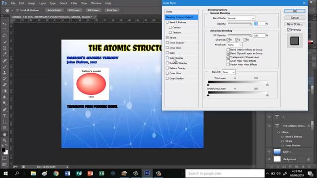Screen dimensions: 317x178
Task: Click the Fit Screen button
Action: coord(74,10)
